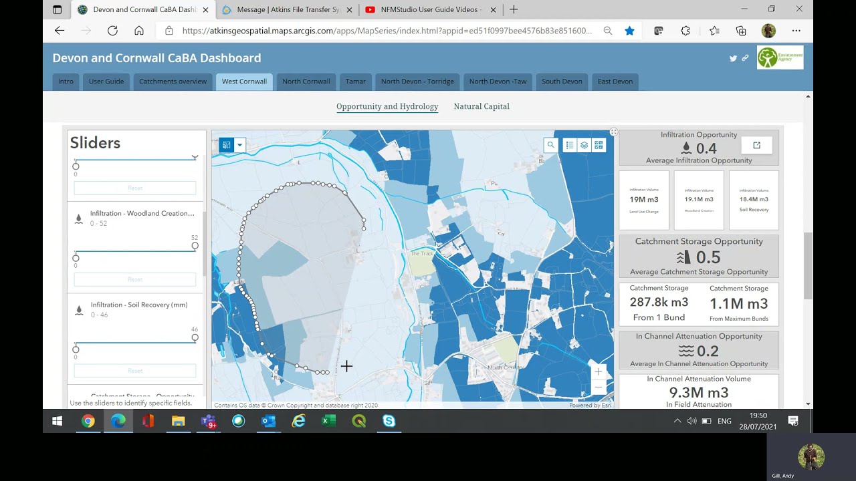Select the North Cornwall tab
This screenshot has width=856, height=481.
tap(306, 82)
